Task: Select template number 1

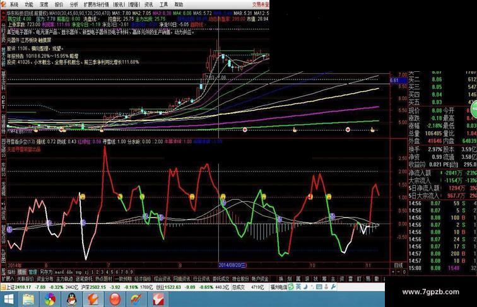Action: (93, 272)
